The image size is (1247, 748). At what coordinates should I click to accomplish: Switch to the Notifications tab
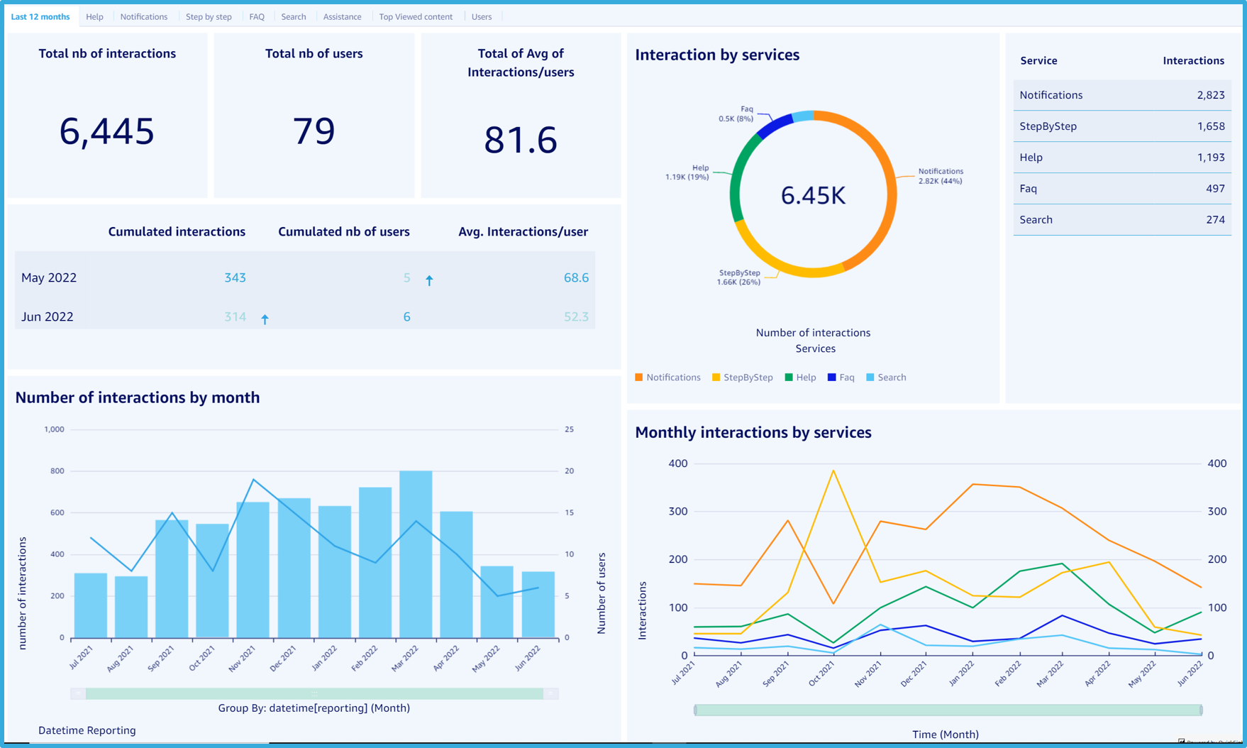tap(144, 16)
